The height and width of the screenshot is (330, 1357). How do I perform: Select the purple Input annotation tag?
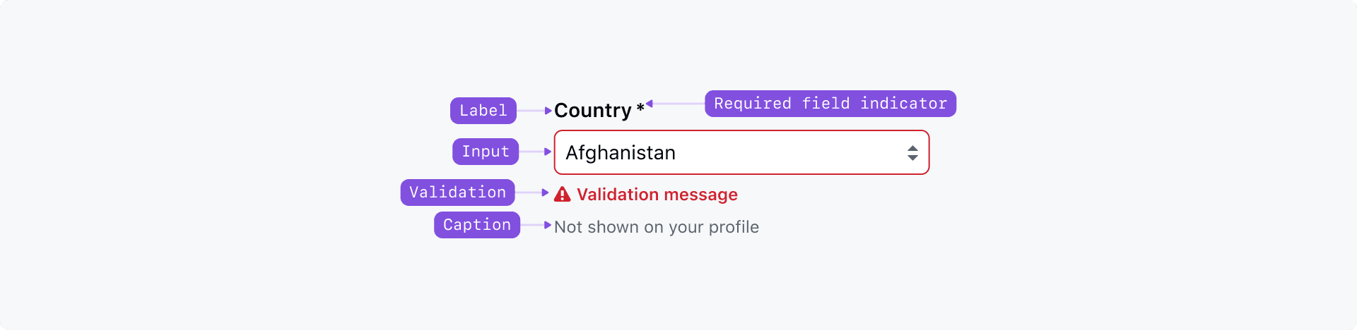click(486, 152)
